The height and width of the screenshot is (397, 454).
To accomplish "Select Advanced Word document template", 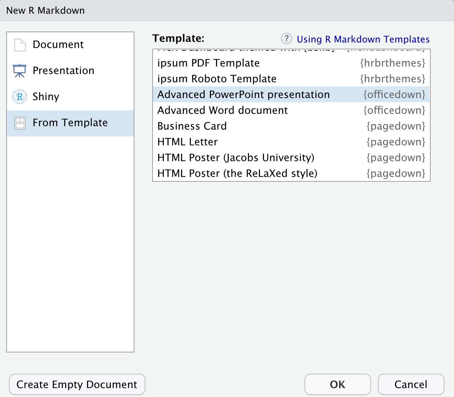I will (291, 110).
